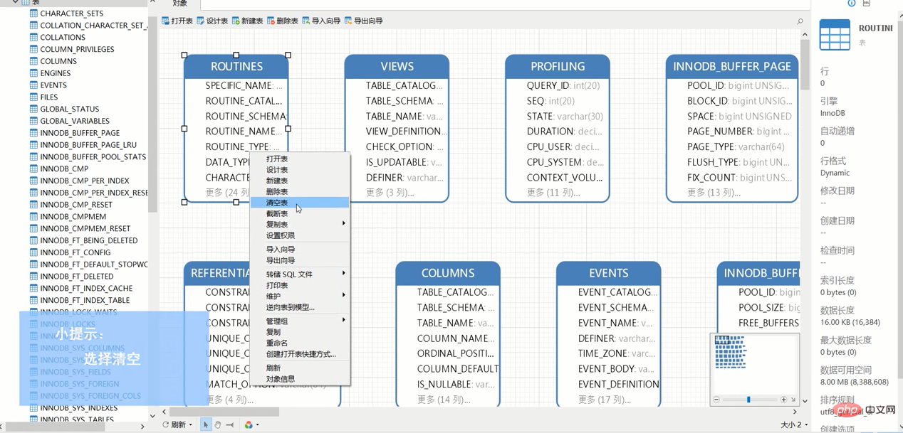Click the table icon next to CHARACTER_SETS
This screenshot has width=903, height=433.
coord(33,14)
